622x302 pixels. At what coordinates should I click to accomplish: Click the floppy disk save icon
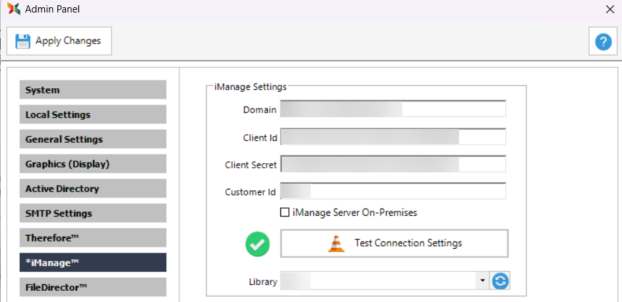click(x=23, y=41)
